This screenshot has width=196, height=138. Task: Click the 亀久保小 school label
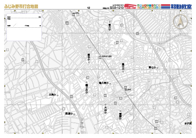(x=104, y=83)
